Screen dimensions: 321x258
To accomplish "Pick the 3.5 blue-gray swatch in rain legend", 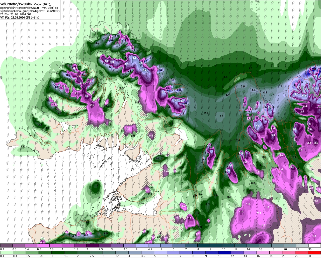I will point(122,252).
